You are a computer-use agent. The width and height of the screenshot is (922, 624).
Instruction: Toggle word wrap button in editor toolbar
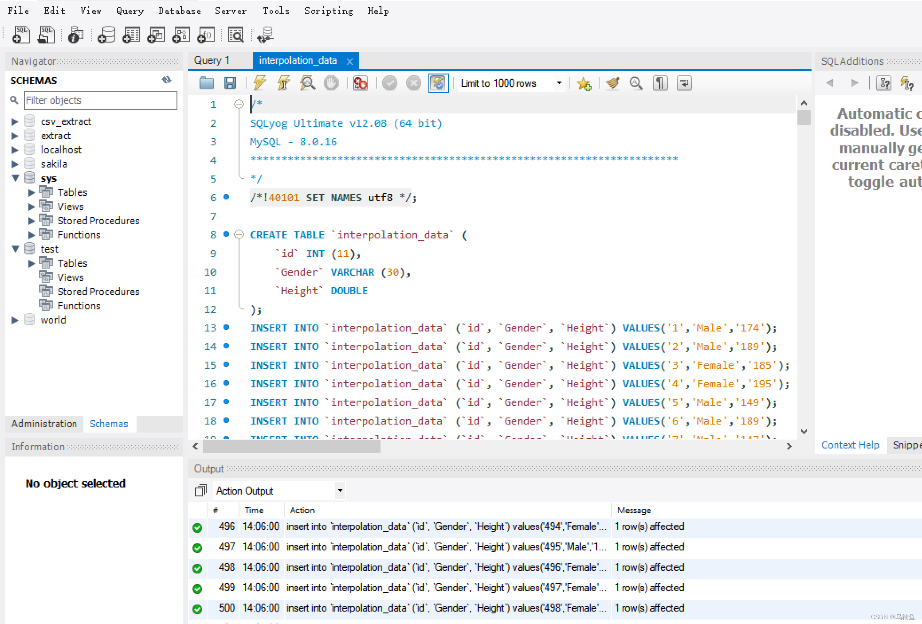coord(684,83)
